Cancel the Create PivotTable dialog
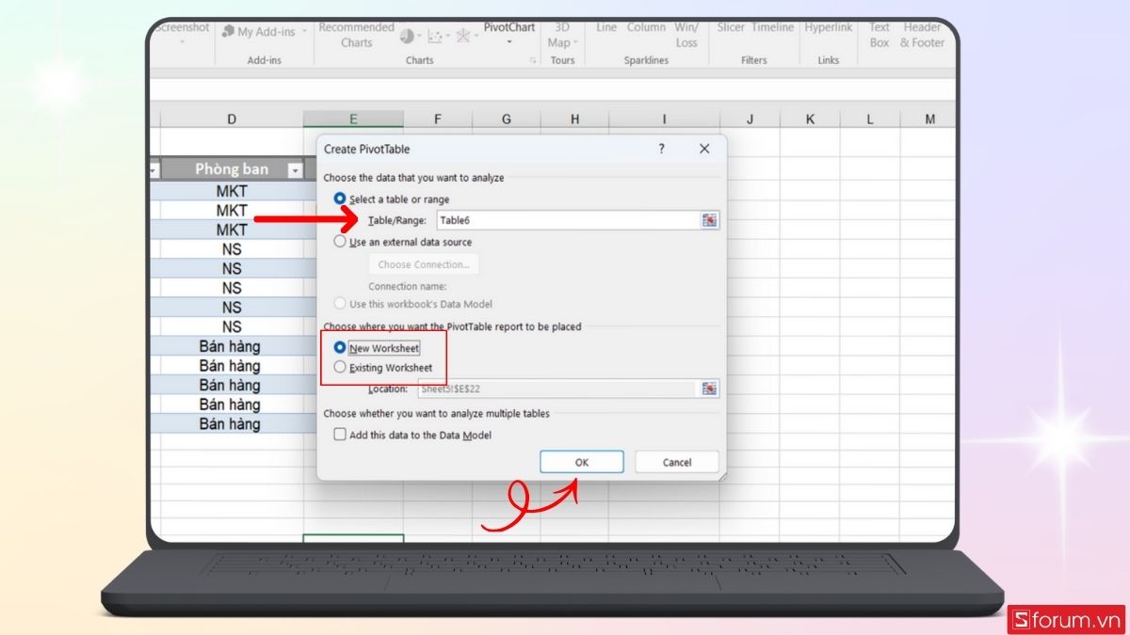The height and width of the screenshot is (635, 1130). click(x=676, y=462)
